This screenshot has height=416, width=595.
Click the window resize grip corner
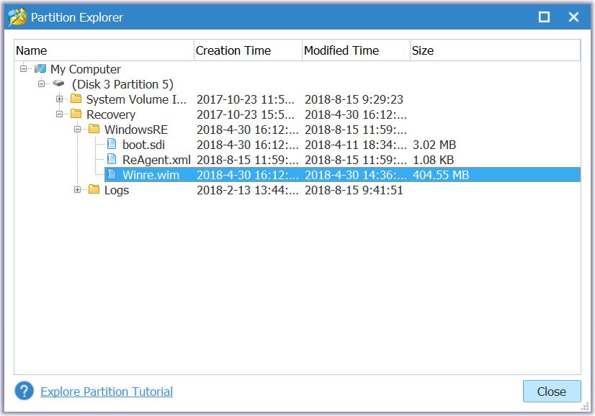pyautogui.click(x=585, y=407)
